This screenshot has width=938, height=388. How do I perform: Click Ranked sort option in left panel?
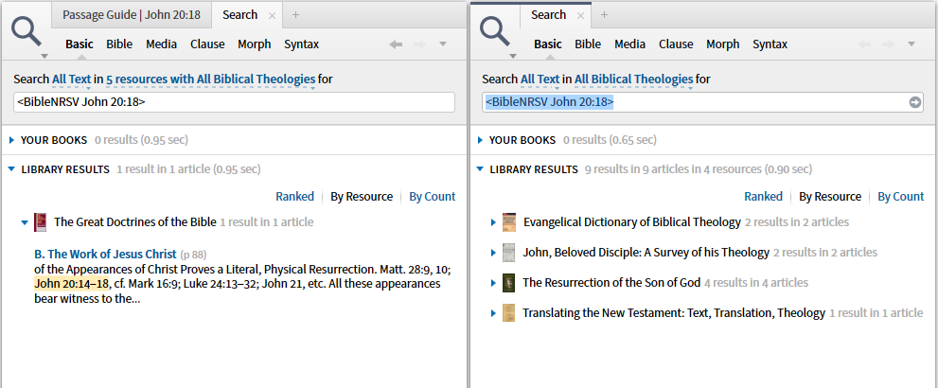[x=294, y=197]
